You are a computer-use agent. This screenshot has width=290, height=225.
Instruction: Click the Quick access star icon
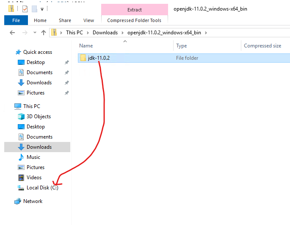tap(18, 52)
